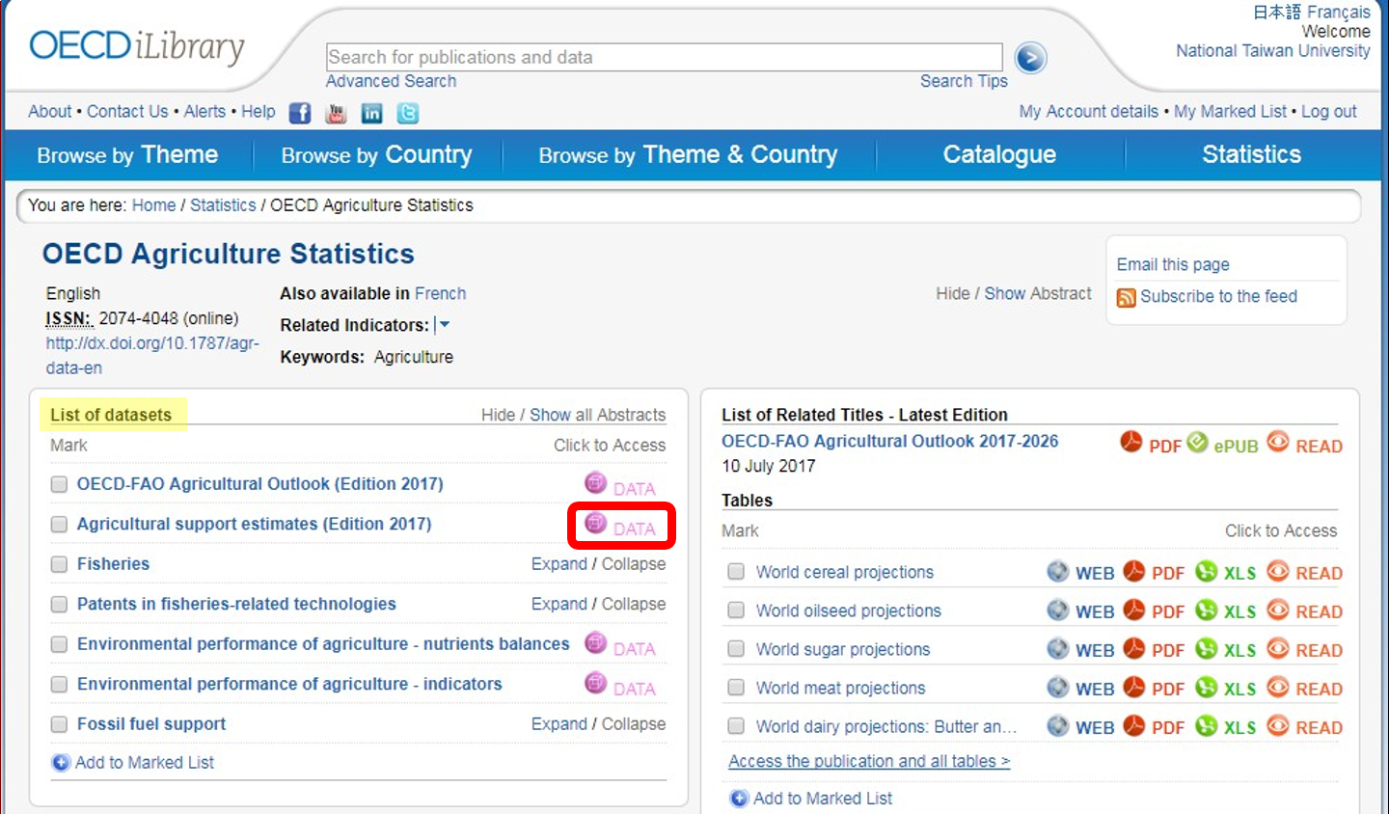Download XLS of World dairy projections
The image size is (1389, 814).
tap(1226, 726)
